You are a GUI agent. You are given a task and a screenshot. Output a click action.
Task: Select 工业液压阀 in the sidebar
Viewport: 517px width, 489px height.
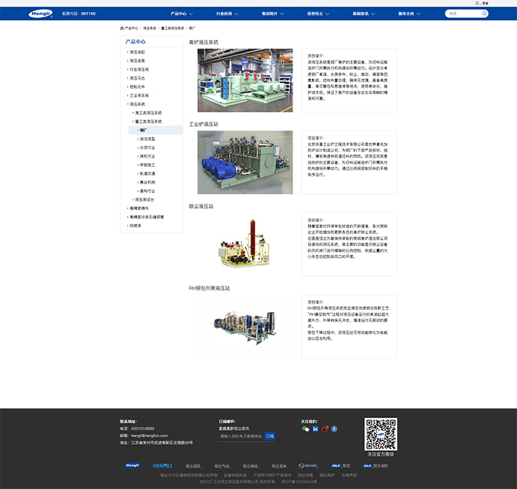pyautogui.click(x=138, y=95)
